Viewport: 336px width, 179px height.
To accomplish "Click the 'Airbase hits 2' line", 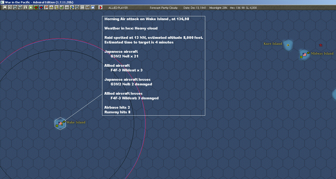I will pyautogui.click(x=117, y=107).
